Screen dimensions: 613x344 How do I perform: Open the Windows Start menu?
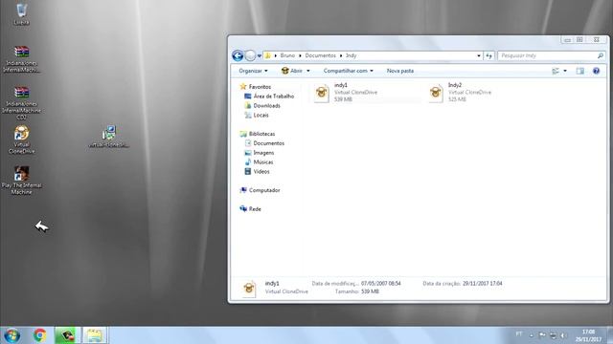tap(12, 335)
